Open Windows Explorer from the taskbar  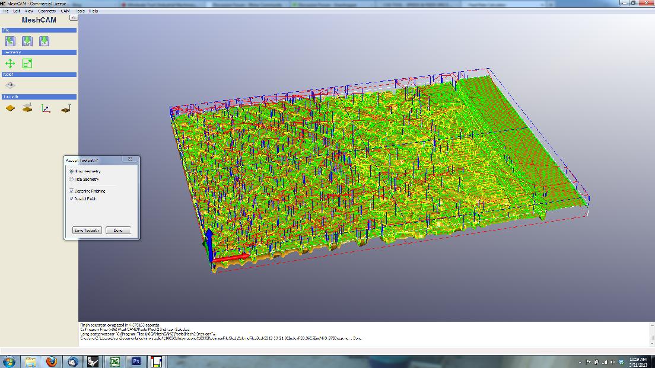(30, 361)
